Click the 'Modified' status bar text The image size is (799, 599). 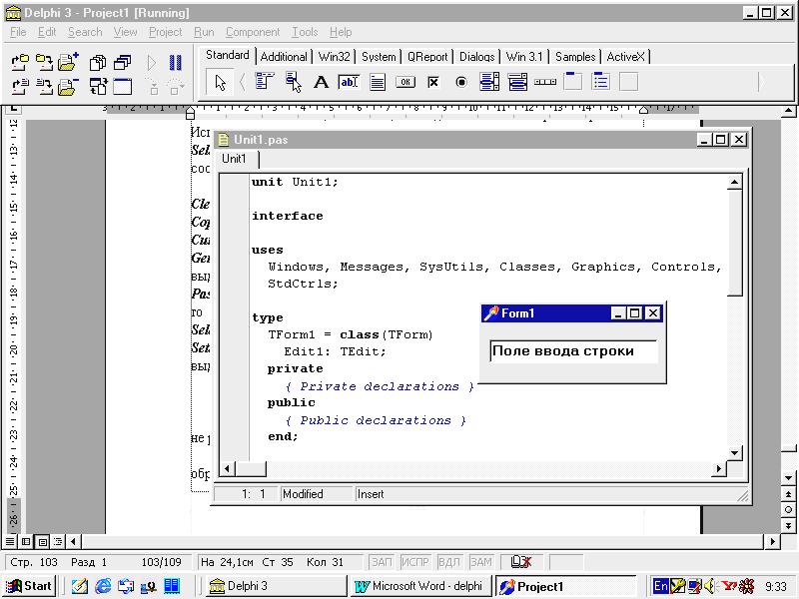(303, 494)
